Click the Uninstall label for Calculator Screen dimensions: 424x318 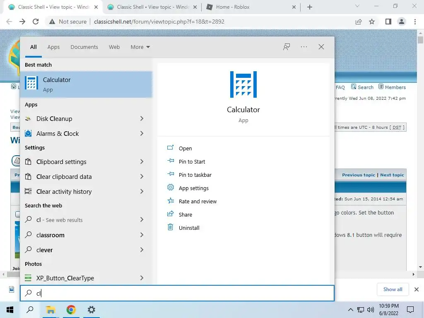[189, 228]
